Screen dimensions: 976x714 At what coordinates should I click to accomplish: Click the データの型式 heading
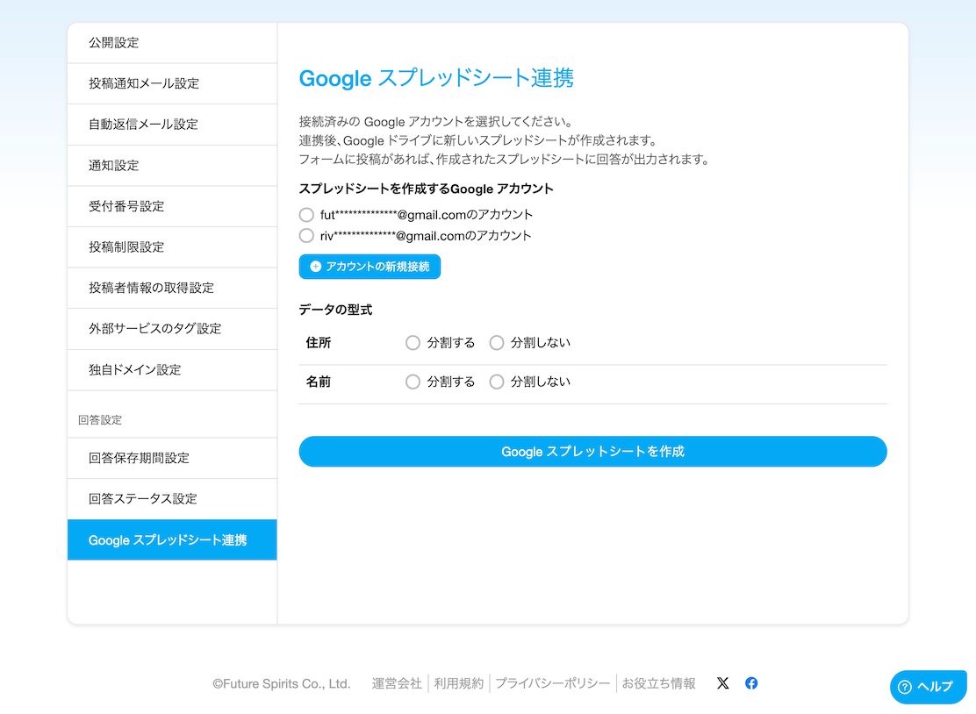tap(335, 310)
